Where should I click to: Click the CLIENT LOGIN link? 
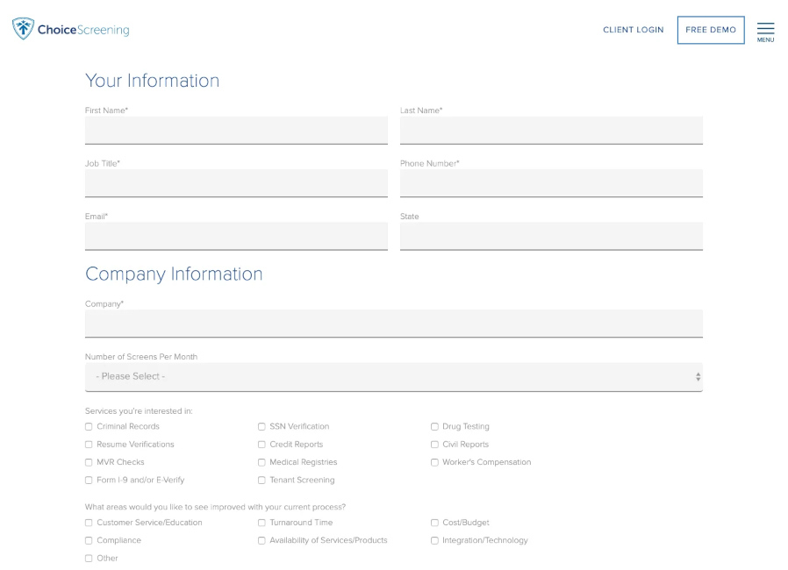(633, 29)
